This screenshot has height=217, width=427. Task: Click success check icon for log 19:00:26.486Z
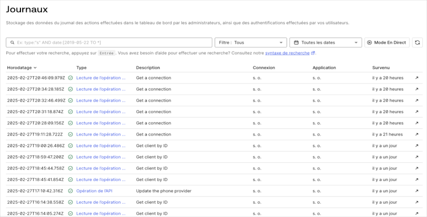click(x=70, y=146)
